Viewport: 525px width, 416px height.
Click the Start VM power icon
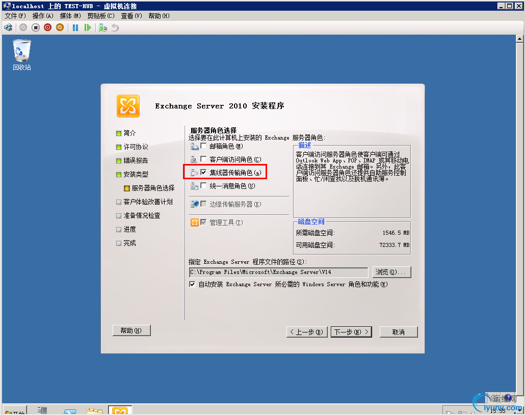23,28
